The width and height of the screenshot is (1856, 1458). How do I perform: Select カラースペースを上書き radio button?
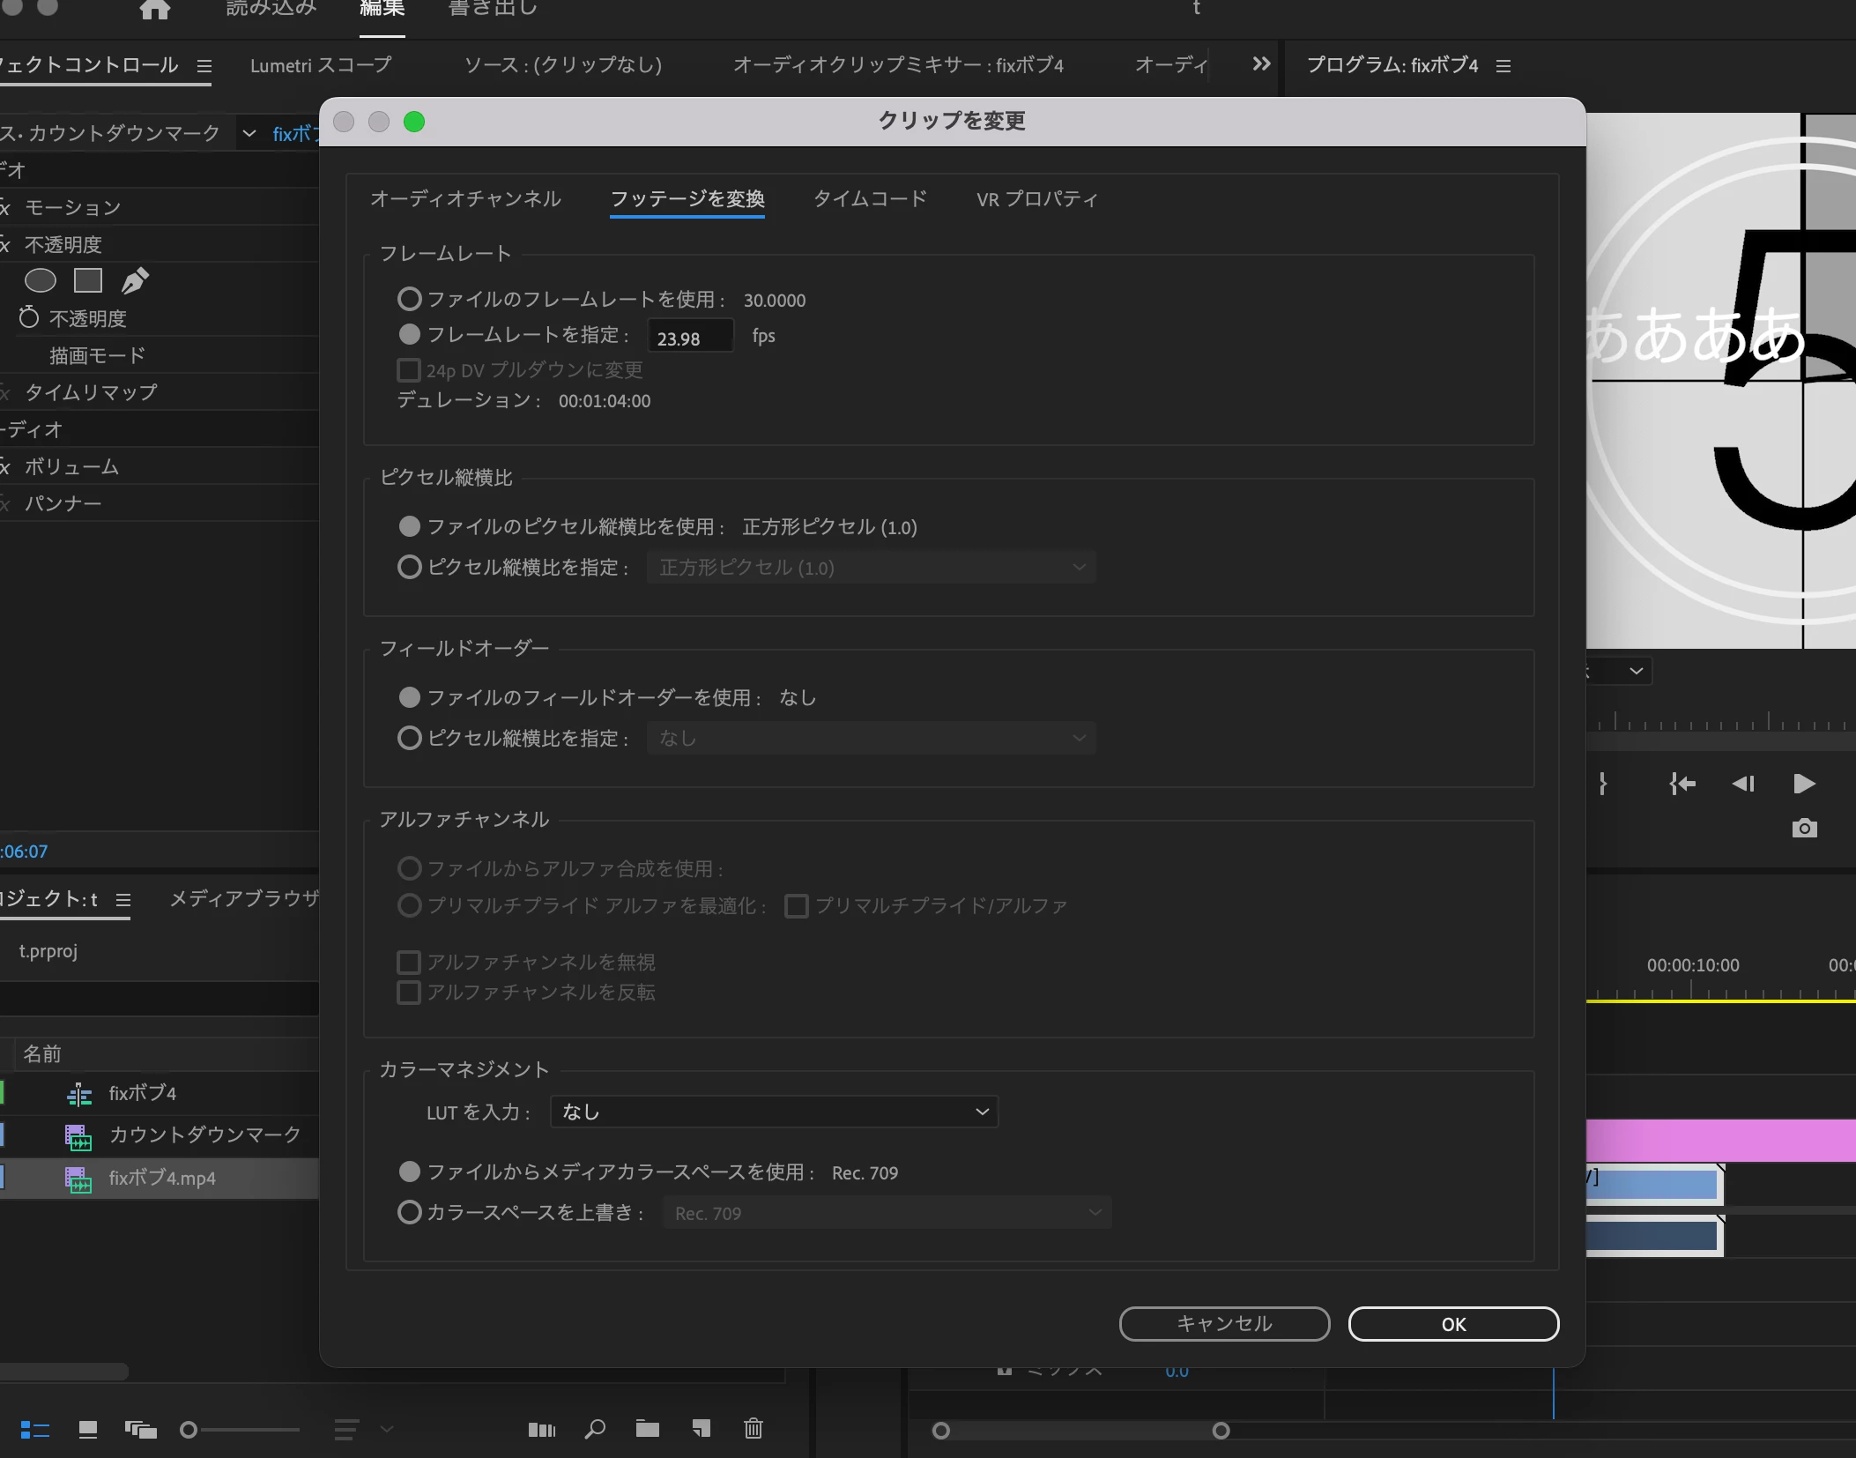[409, 1213]
